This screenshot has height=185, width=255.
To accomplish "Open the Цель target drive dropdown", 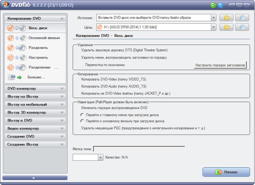I will (x=213, y=27).
